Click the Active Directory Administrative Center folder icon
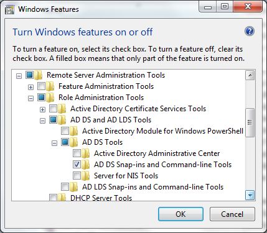 point(86,153)
